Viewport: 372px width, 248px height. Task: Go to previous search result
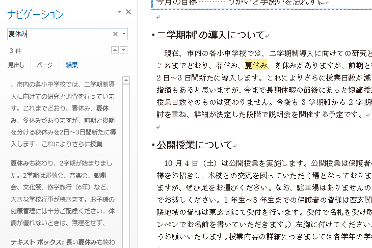115,50
